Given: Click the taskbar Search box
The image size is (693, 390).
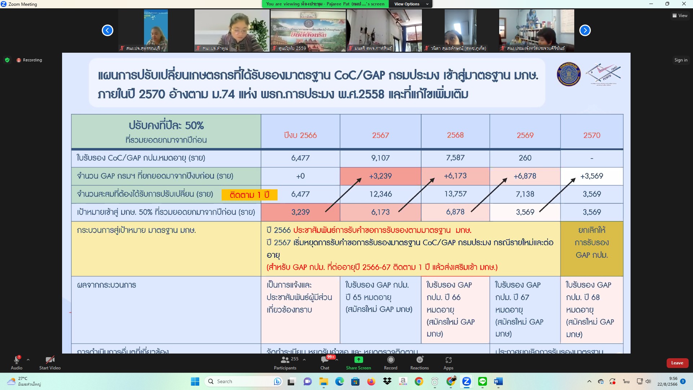Looking at the screenshot, I should point(244,381).
